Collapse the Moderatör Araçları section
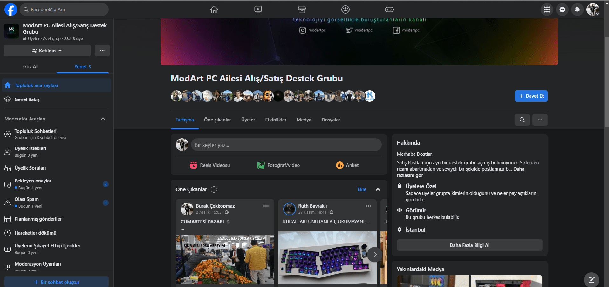Screen dimensions: 609x287 click(103, 119)
